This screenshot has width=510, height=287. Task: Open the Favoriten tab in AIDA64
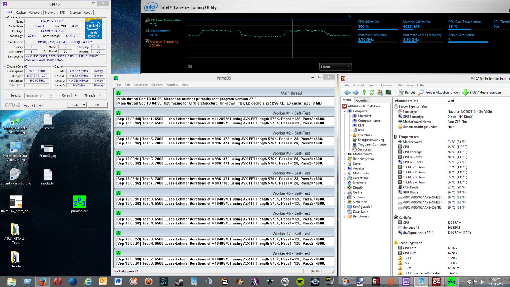[362, 100]
